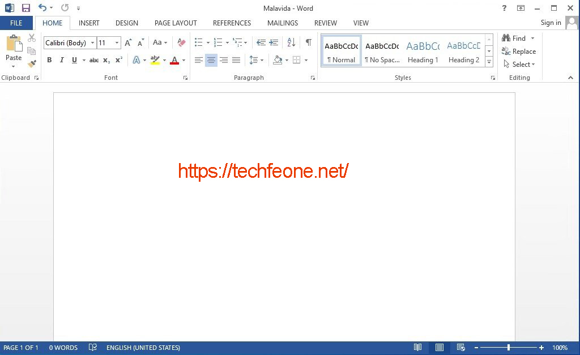Viewport: 580px width, 355px height.
Task: Redo or repeat the last action
Action: [65, 8]
